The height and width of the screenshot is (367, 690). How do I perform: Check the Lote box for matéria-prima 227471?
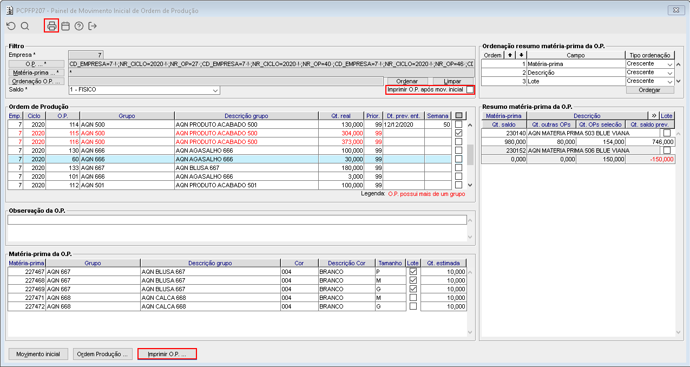413,298
